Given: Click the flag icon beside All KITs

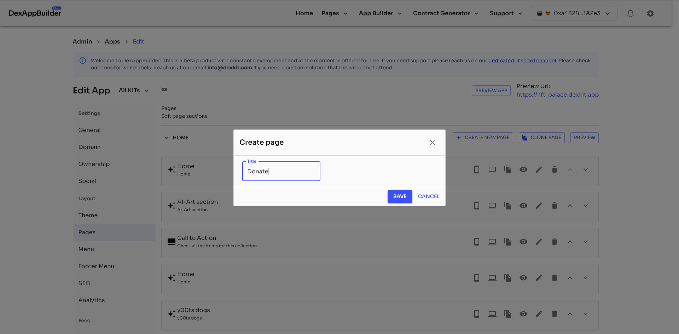Looking at the screenshot, I should [x=164, y=91].
